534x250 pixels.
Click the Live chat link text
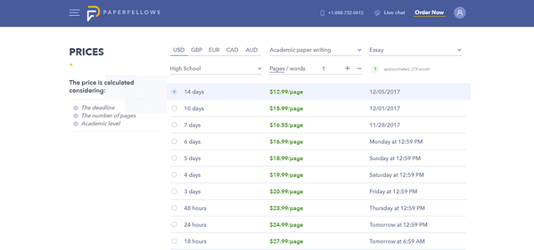click(394, 13)
